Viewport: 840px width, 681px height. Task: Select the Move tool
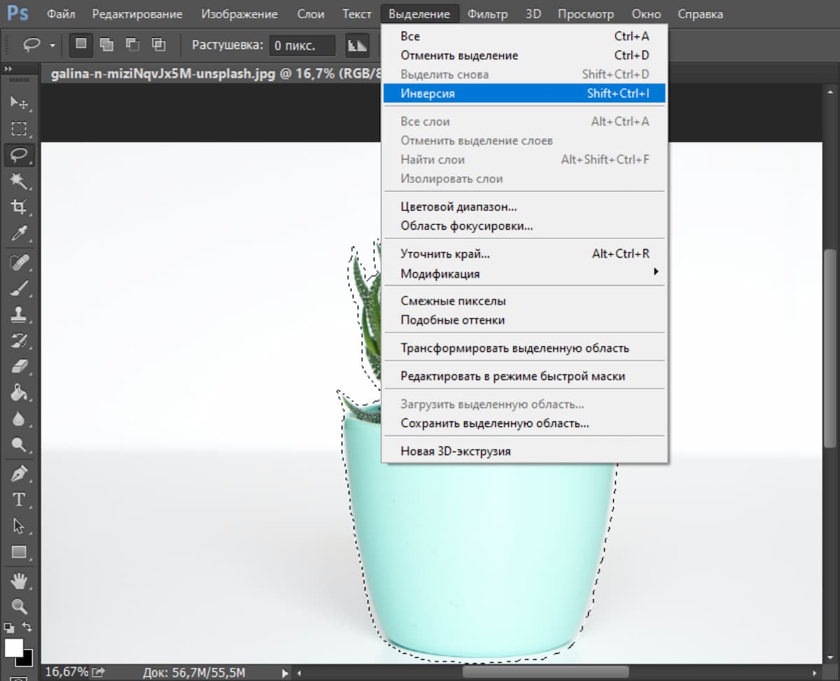tap(20, 102)
